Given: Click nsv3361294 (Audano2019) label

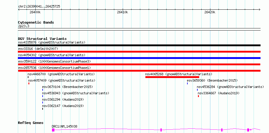Looking at the screenshot, I should pyautogui.click(x=63, y=99).
